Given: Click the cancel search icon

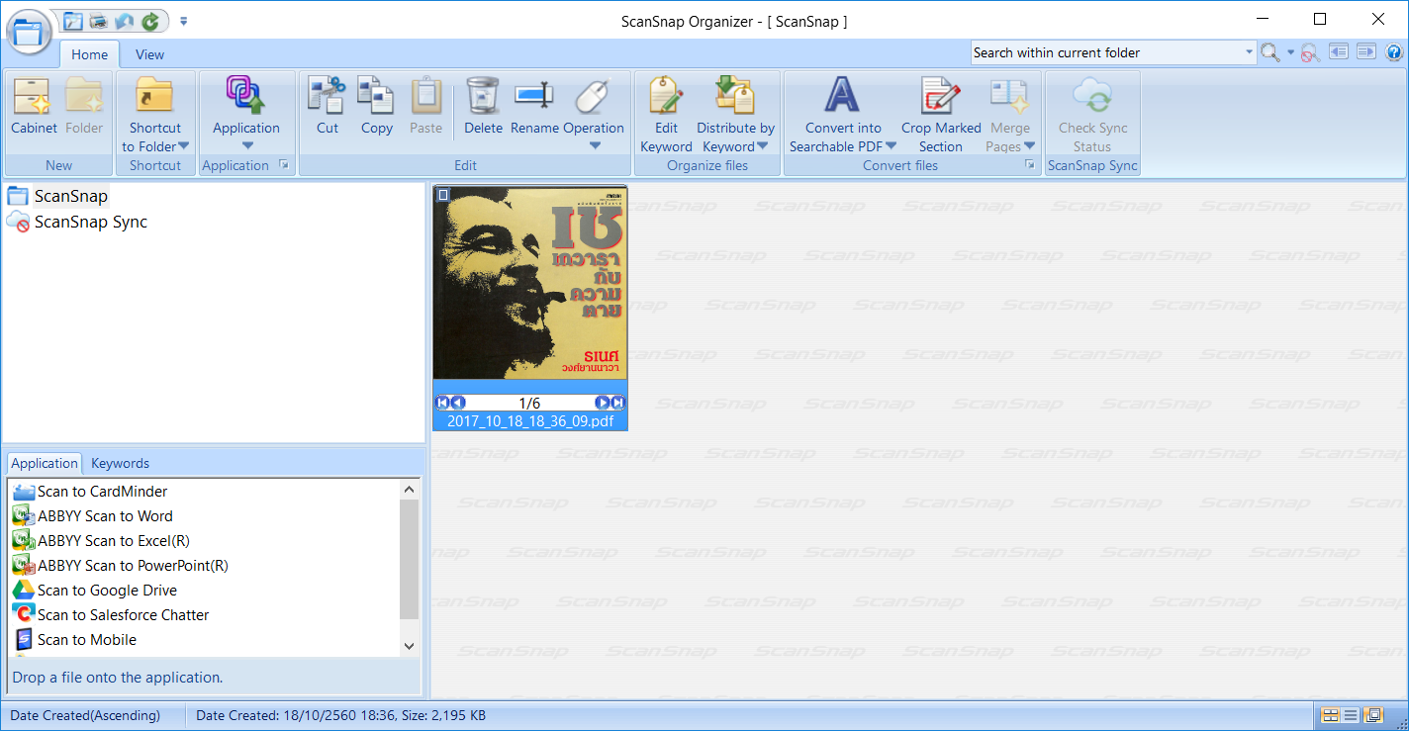Looking at the screenshot, I should click(1310, 53).
